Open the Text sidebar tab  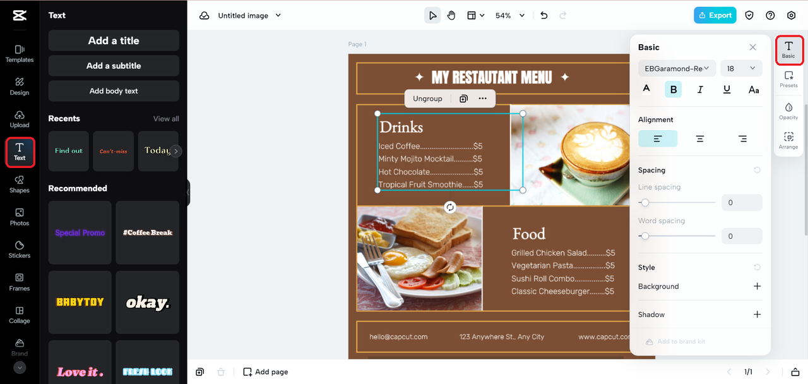click(20, 152)
